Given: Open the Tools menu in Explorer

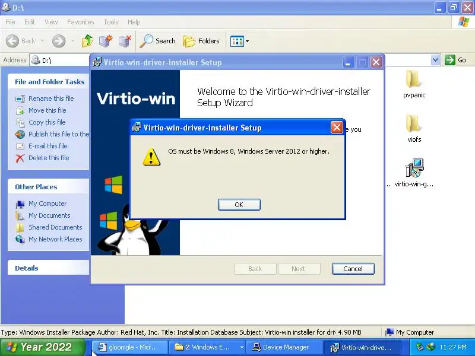Looking at the screenshot, I should click(111, 22).
